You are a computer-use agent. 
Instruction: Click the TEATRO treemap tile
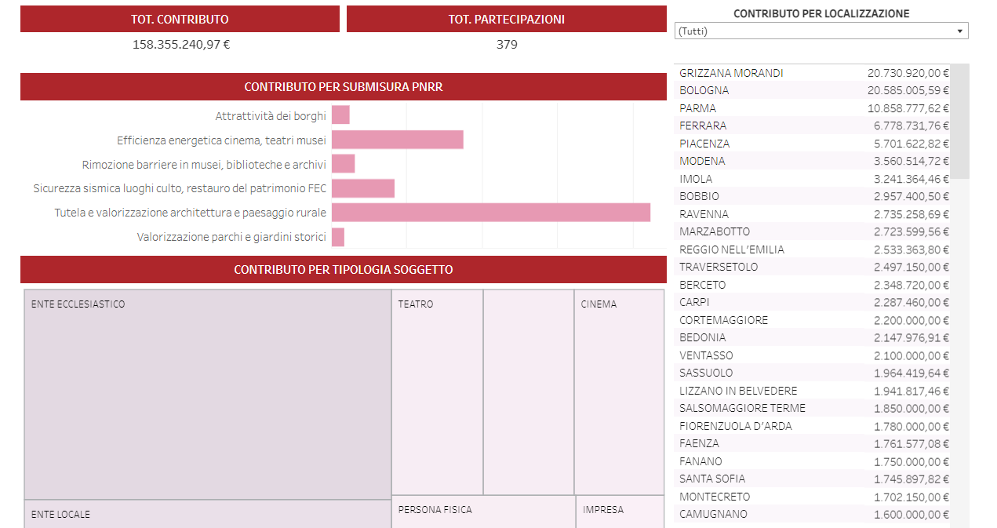pyautogui.click(x=436, y=392)
